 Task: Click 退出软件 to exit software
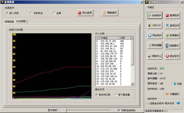point(172,55)
